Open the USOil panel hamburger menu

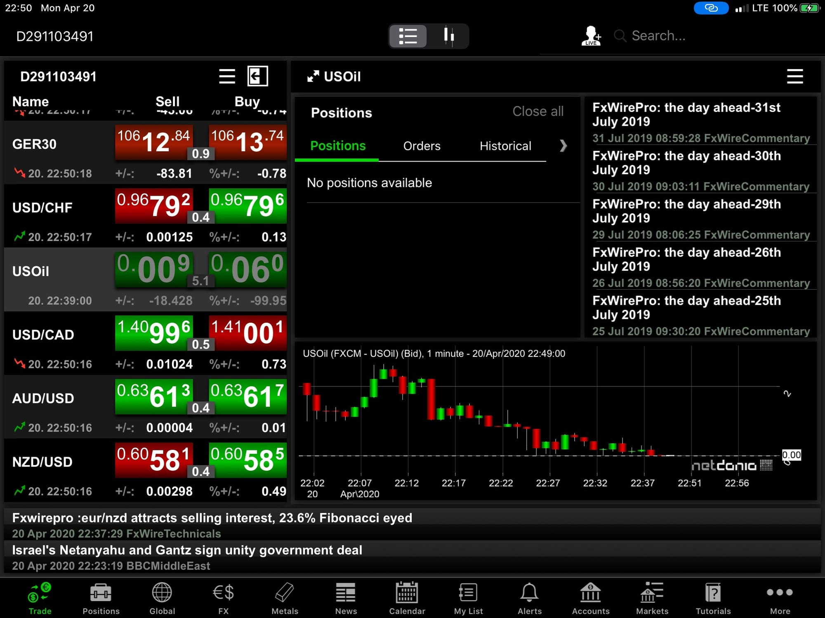(x=794, y=76)
